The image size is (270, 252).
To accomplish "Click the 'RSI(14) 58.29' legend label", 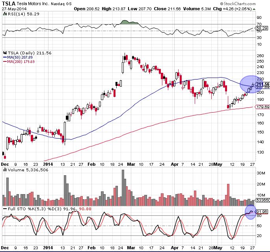I will 23,14.
